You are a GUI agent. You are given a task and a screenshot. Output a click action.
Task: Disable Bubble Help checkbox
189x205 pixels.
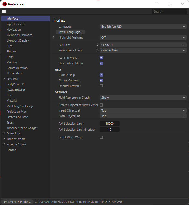[x=101, y=75]
